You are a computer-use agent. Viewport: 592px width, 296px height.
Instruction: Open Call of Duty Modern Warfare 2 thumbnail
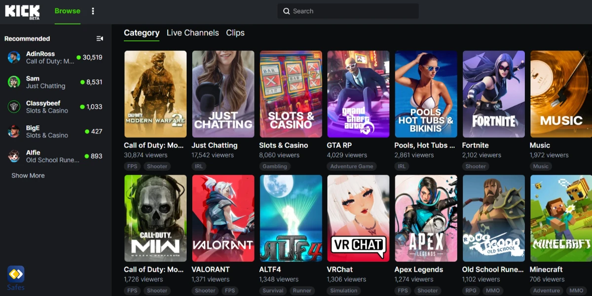tap(155, 94)
